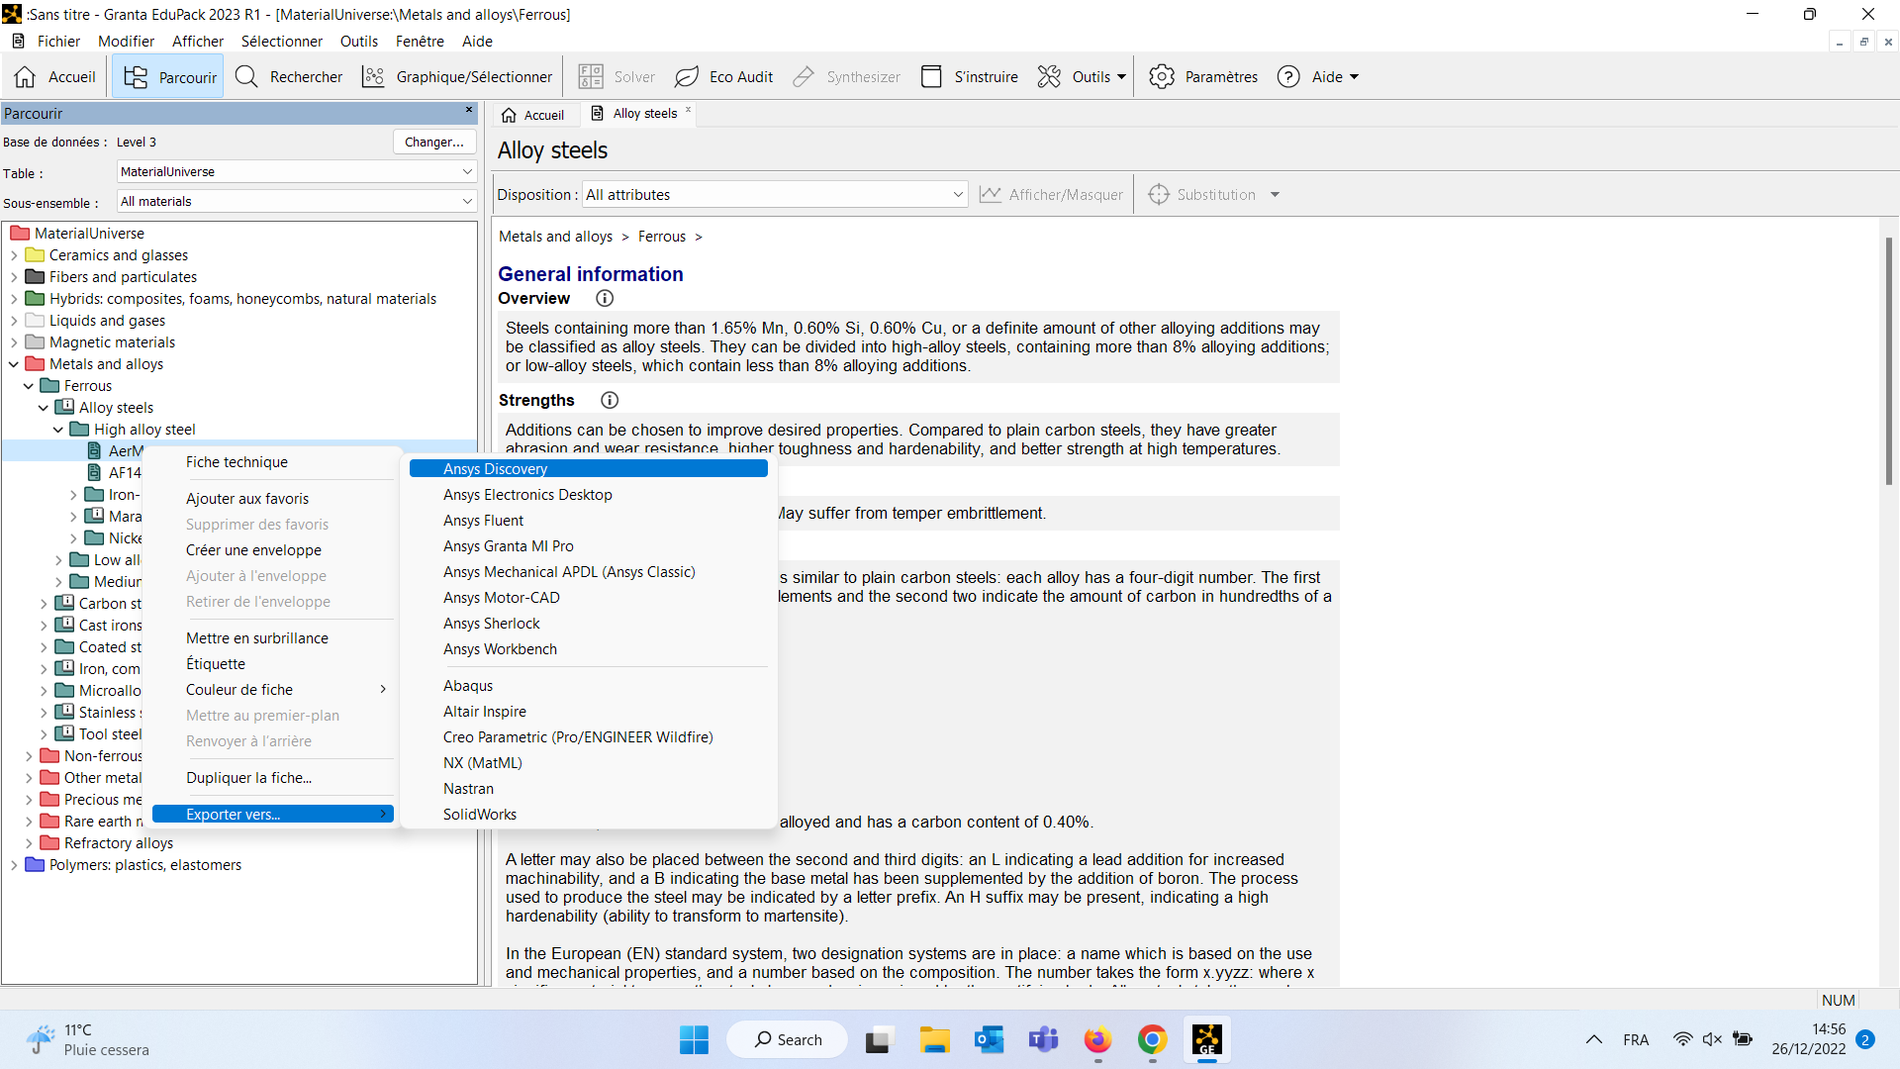The image size is (1900, 1069).
Task: Follow the Ferrous breadcrumb link
Action: pyautogui.click(x=661, y=237)
